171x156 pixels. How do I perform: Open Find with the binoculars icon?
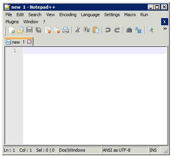point(129,30)
